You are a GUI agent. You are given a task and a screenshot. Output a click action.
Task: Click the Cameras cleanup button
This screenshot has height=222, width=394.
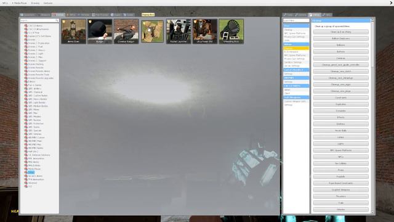[340, 58]
